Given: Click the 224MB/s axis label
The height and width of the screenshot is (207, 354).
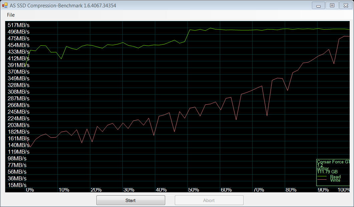Looking at the screenshot, I should point(18,118).
